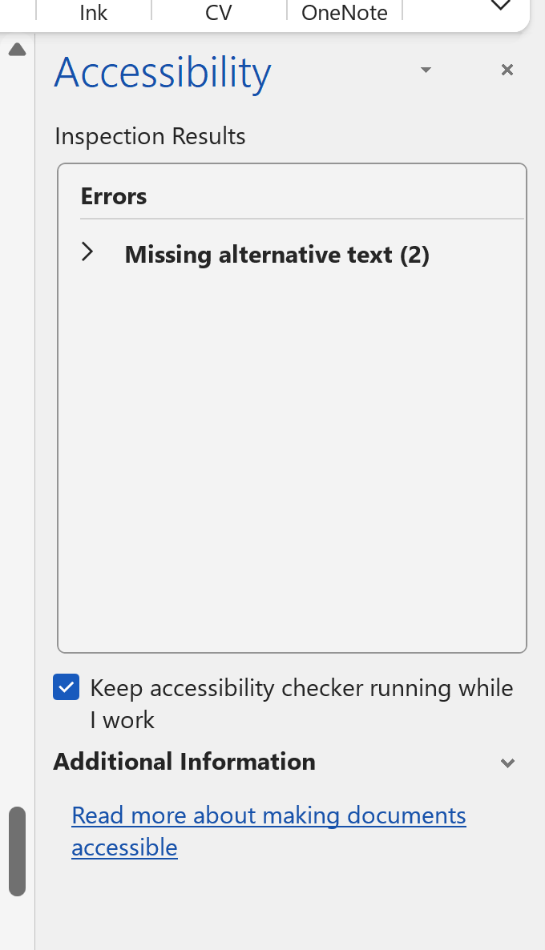Click the Inspection Results label
This screenshot has width=545, height=950.
(150, 136)
